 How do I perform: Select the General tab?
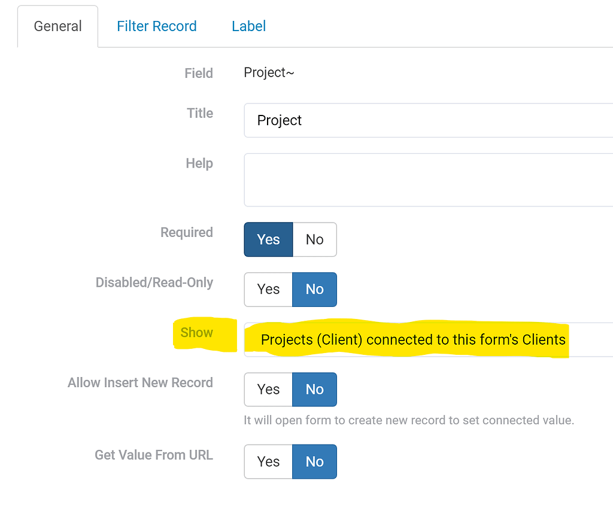pyautogui.click(x=57, y=26)
